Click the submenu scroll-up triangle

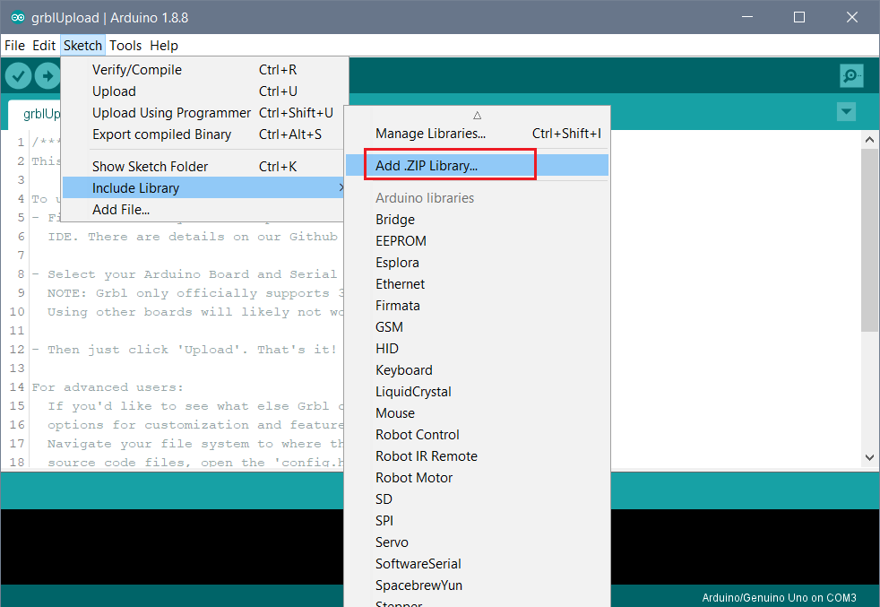(477, 115)
